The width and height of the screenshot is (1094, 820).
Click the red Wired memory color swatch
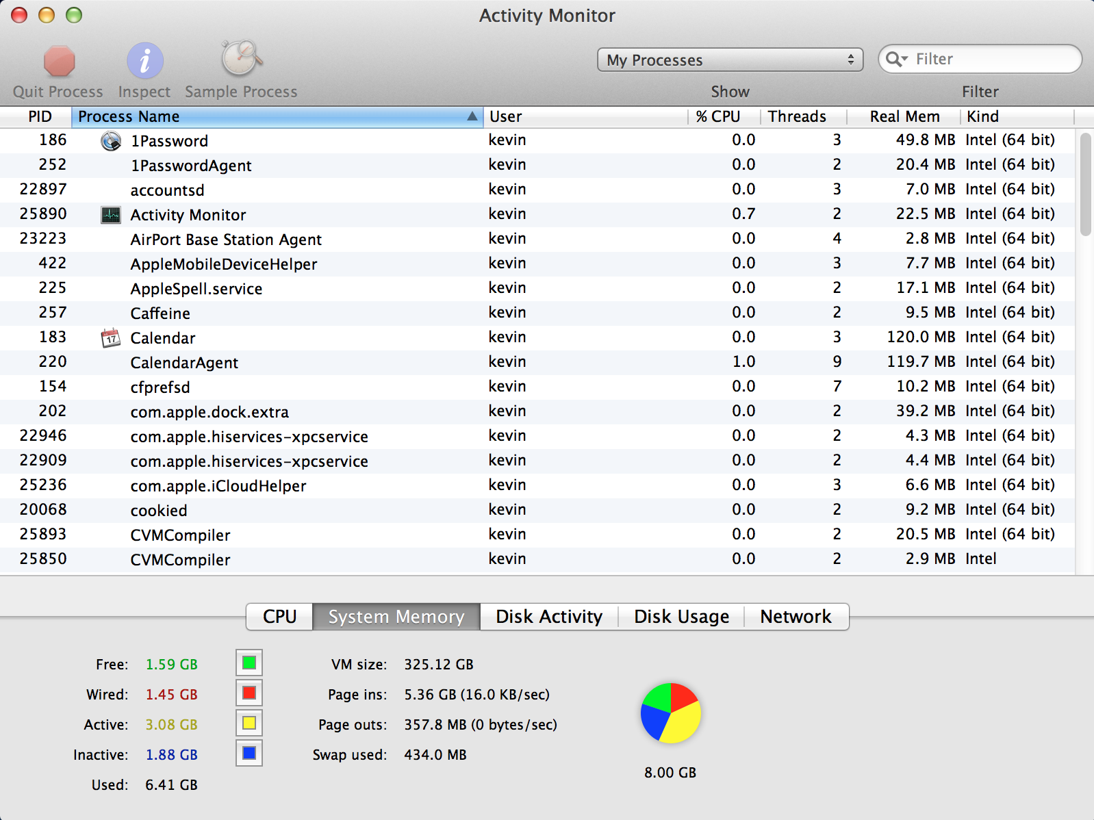tap(249, 693)
